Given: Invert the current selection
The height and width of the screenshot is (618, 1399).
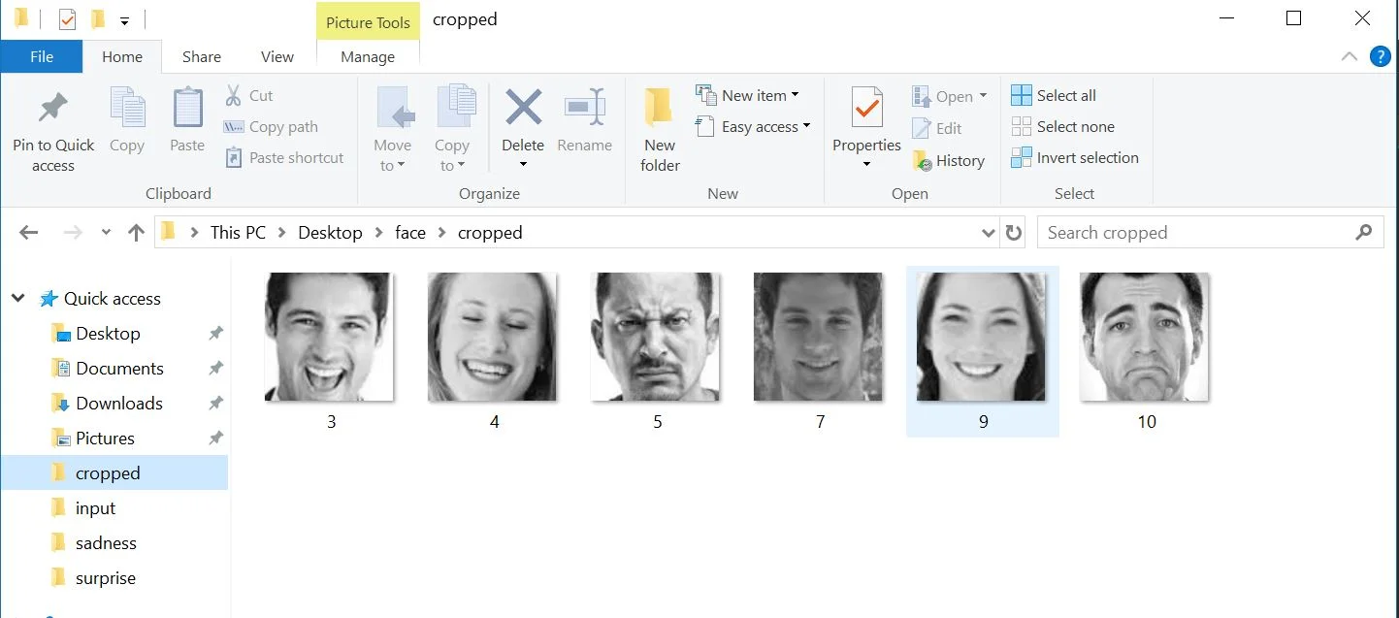Looking at the screenshot, I should (x=1075, y=157).
